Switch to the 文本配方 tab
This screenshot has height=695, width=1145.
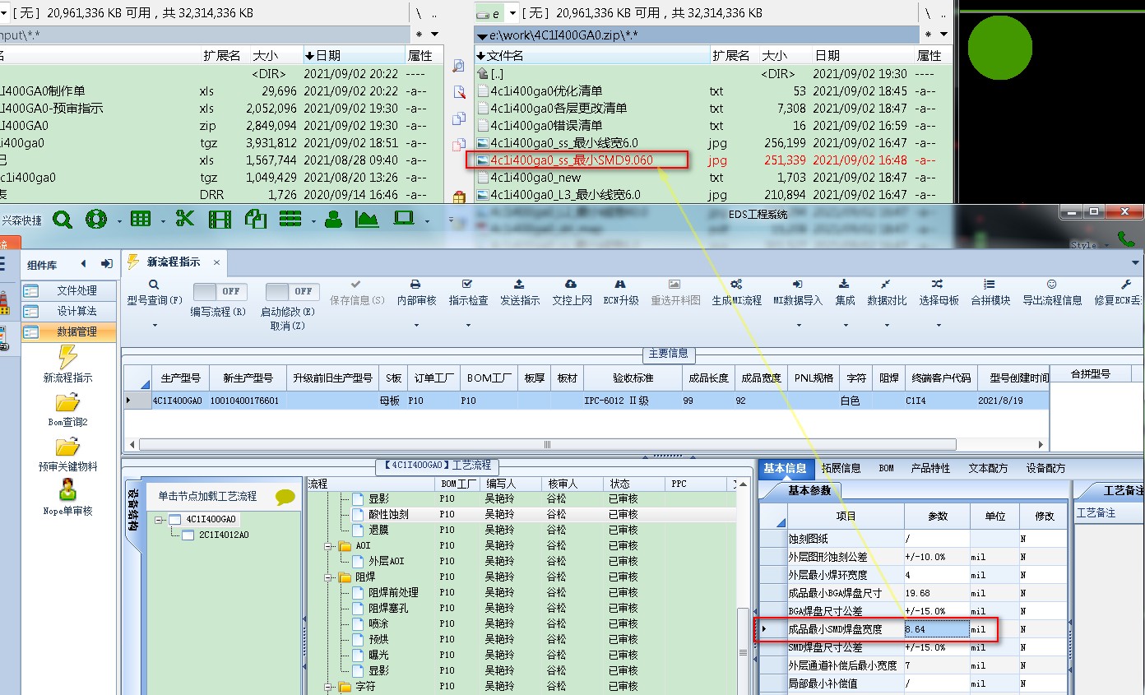click(x=988, y=468)
